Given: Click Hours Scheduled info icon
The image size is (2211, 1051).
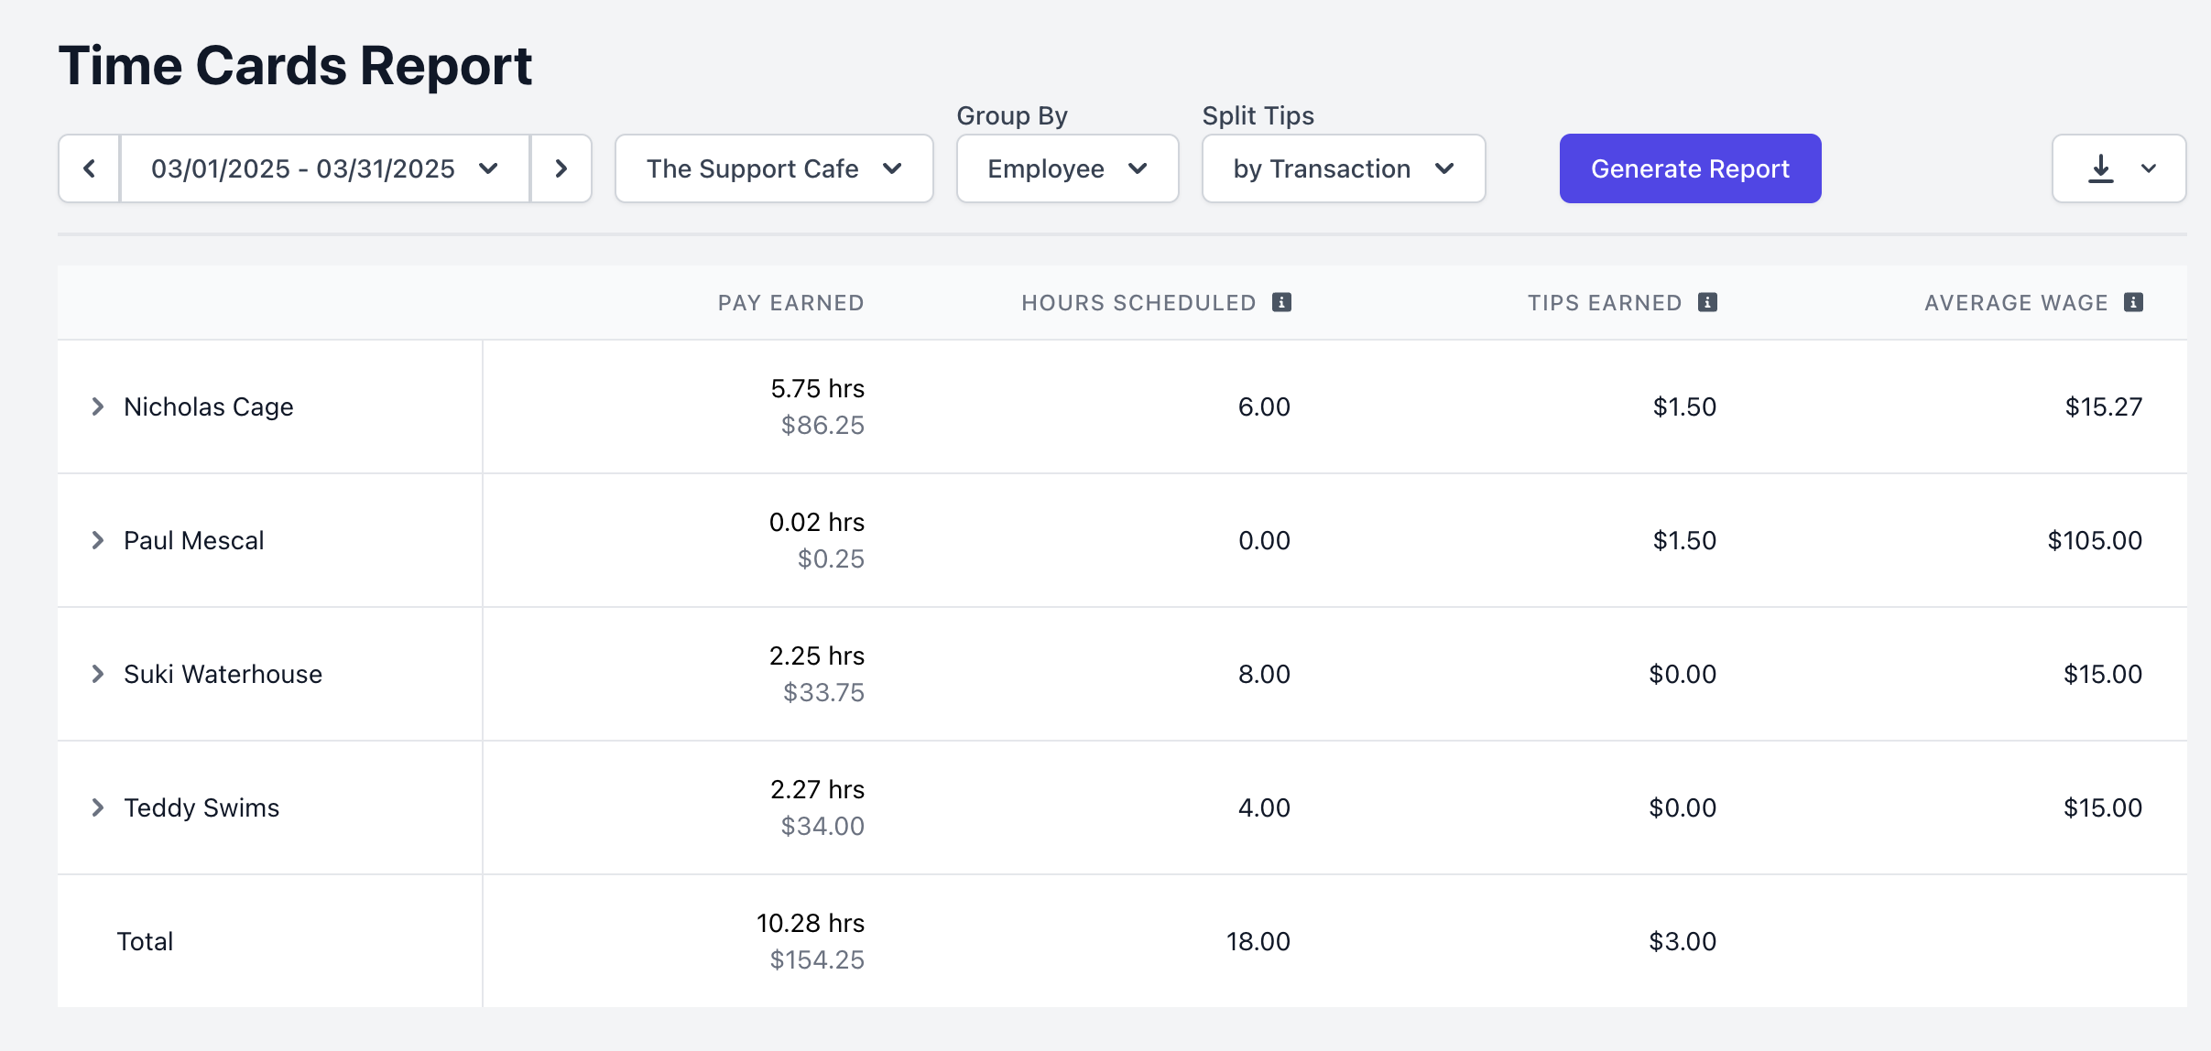Looking at the screenshot, I should tap(1281, 302).
